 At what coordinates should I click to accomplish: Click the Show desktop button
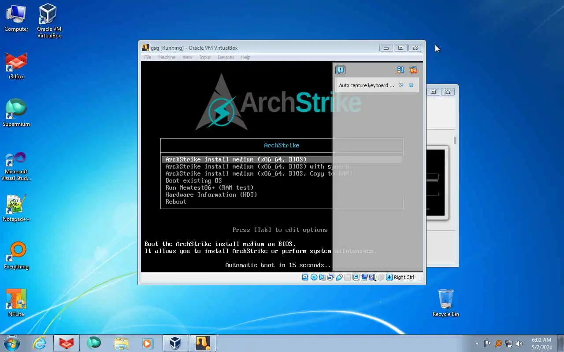pos(561,344)
